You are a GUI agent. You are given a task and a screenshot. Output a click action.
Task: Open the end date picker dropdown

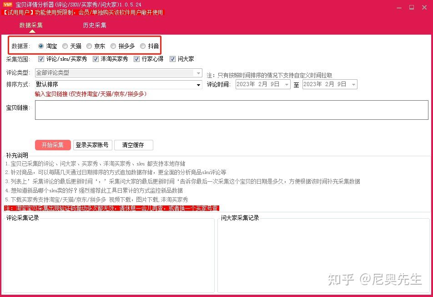353,84
